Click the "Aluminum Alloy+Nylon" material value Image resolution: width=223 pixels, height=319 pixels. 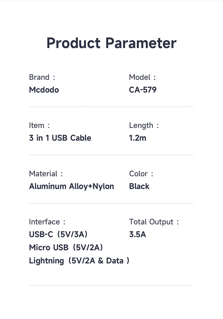click(x=71, y=186)
